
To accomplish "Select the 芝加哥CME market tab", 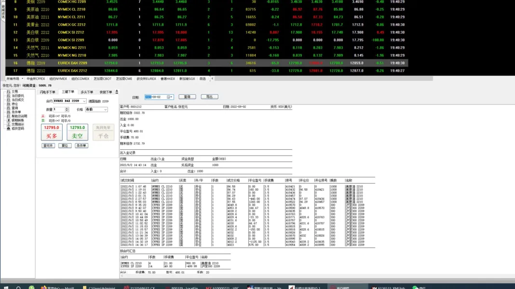I will pos(124,79).
